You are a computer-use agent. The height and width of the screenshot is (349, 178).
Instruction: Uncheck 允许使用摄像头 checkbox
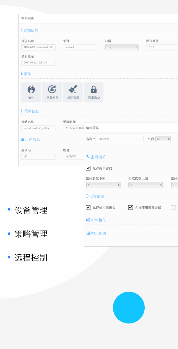[88, 207]
